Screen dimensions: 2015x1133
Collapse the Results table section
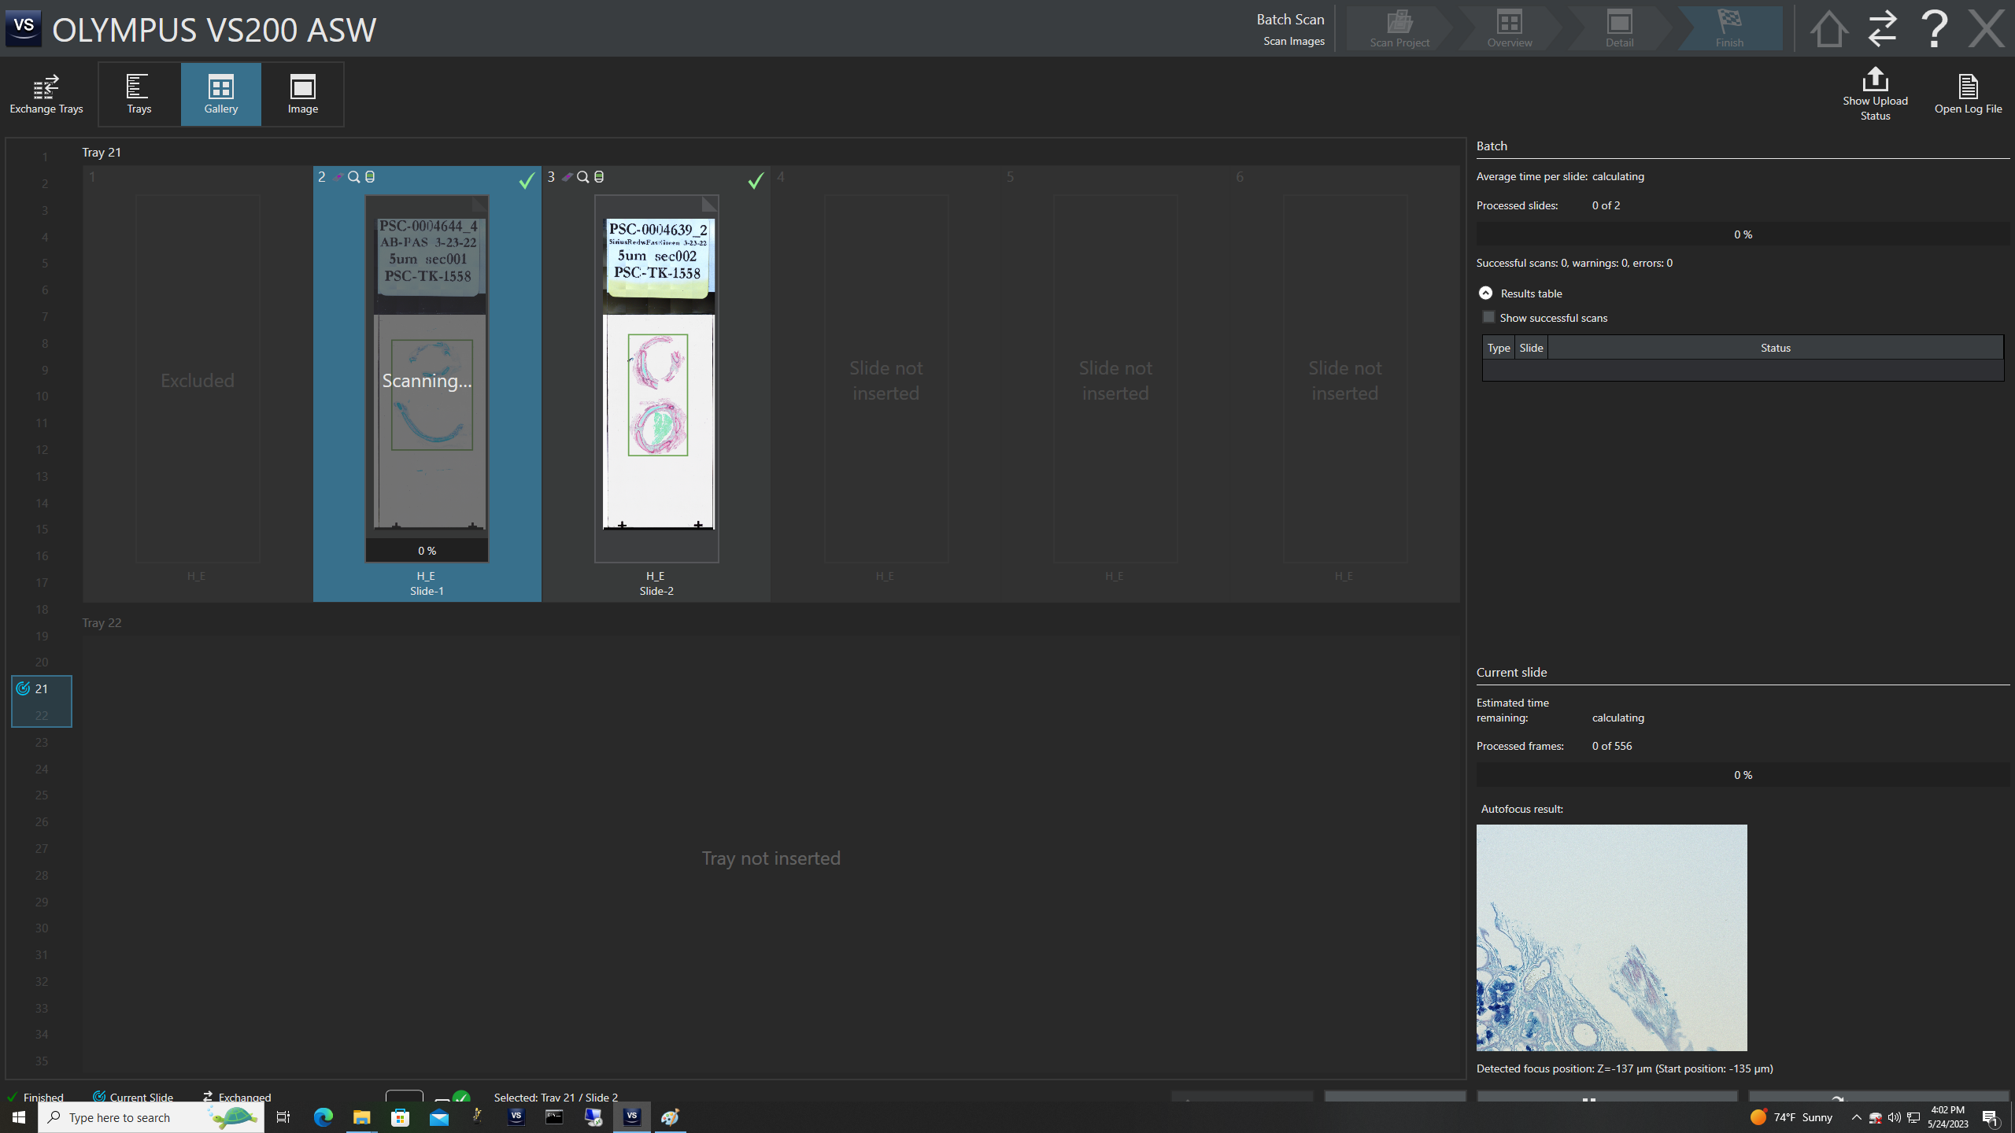coord(1485,293)
